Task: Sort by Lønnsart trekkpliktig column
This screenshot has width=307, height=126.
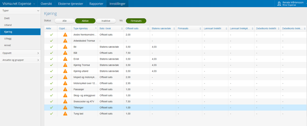Action: [x=241, y=28]
